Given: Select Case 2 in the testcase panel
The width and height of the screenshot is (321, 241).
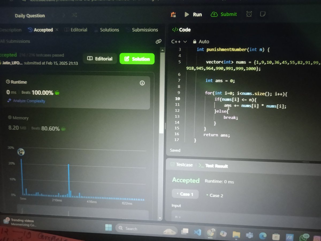Looking at the screenshot, I should click(216, 195).
